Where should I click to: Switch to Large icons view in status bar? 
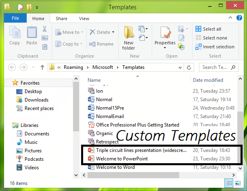238,183
